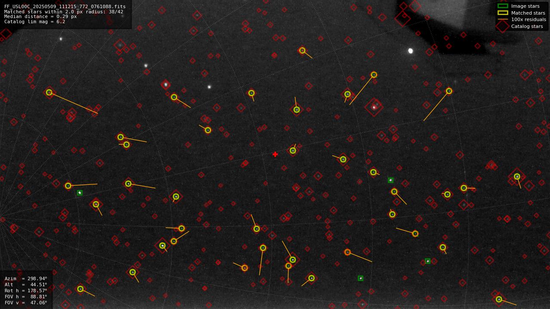Click the red Catalog stars legend diamond
Viewport: 550px width, 309px height.
[503, 26]
